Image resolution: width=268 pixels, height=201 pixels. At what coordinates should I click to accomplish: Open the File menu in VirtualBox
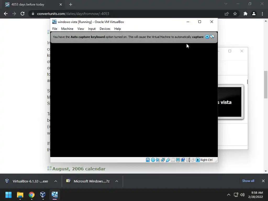pyautogui.click(x=55, y=29)
